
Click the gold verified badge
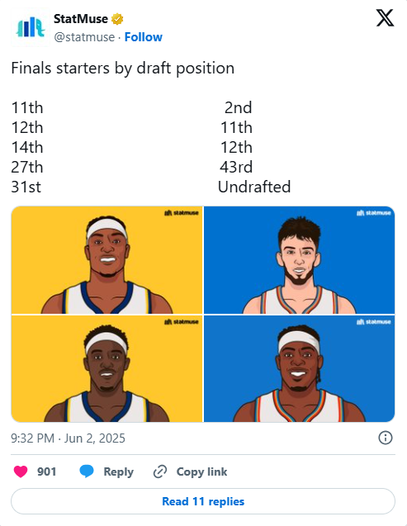pyautogui.click(x=117, y=19)
